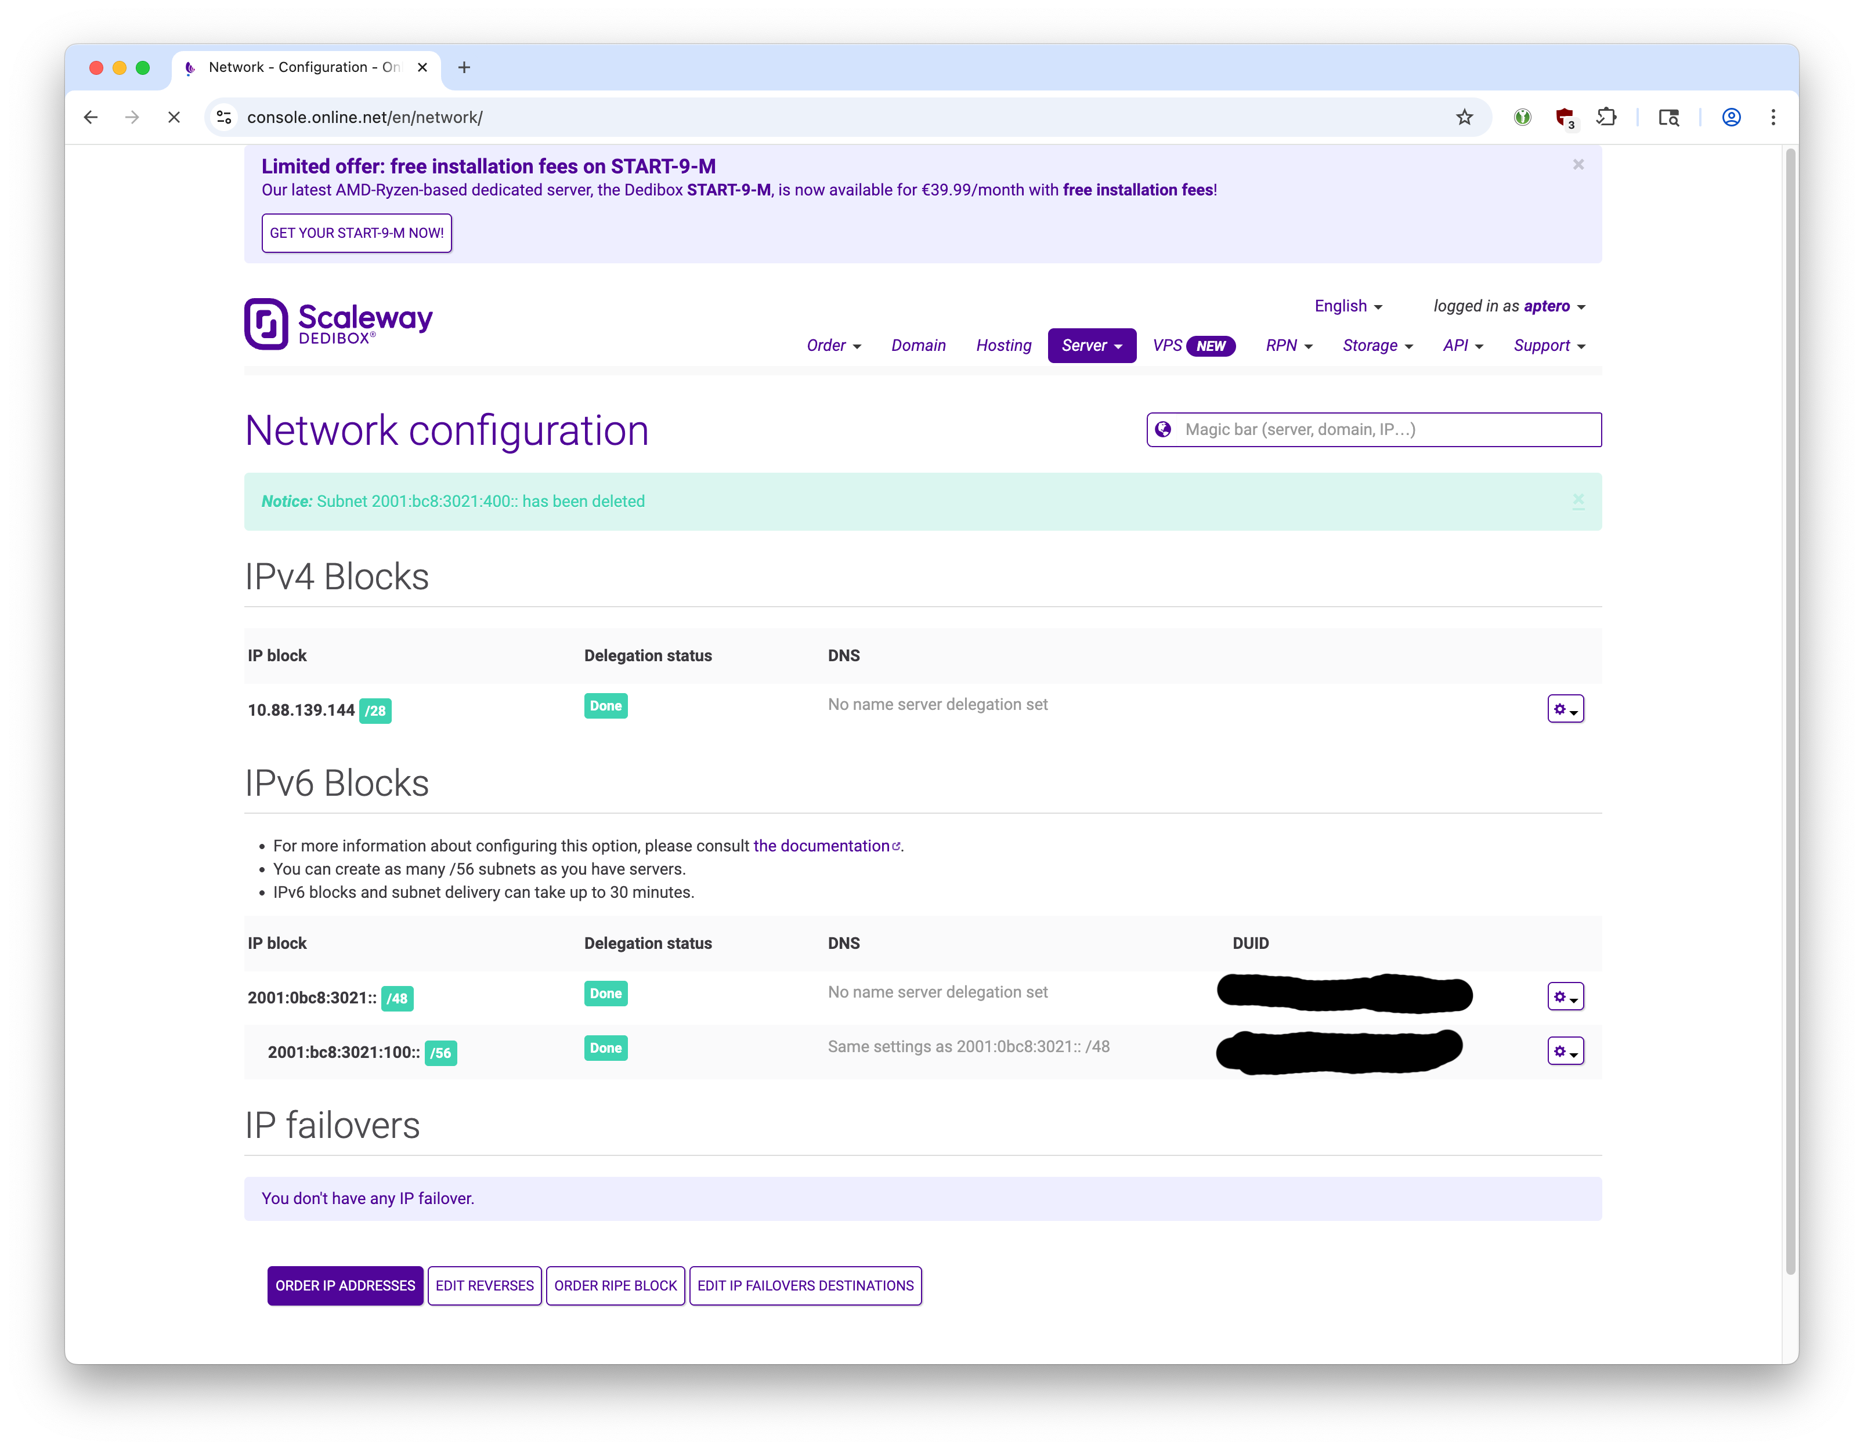
Task: Open the browser extensions puzzle icon
Action: (1606, 118)
